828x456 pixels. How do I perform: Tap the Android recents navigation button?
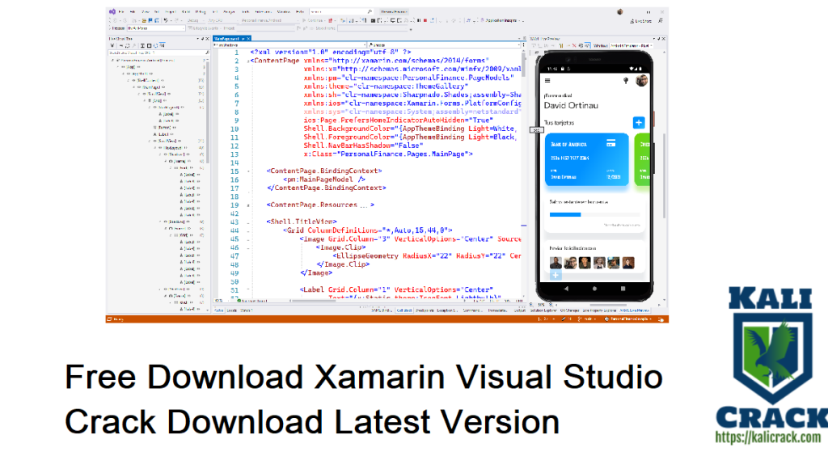pyautogui.click(x=623, y=289)
